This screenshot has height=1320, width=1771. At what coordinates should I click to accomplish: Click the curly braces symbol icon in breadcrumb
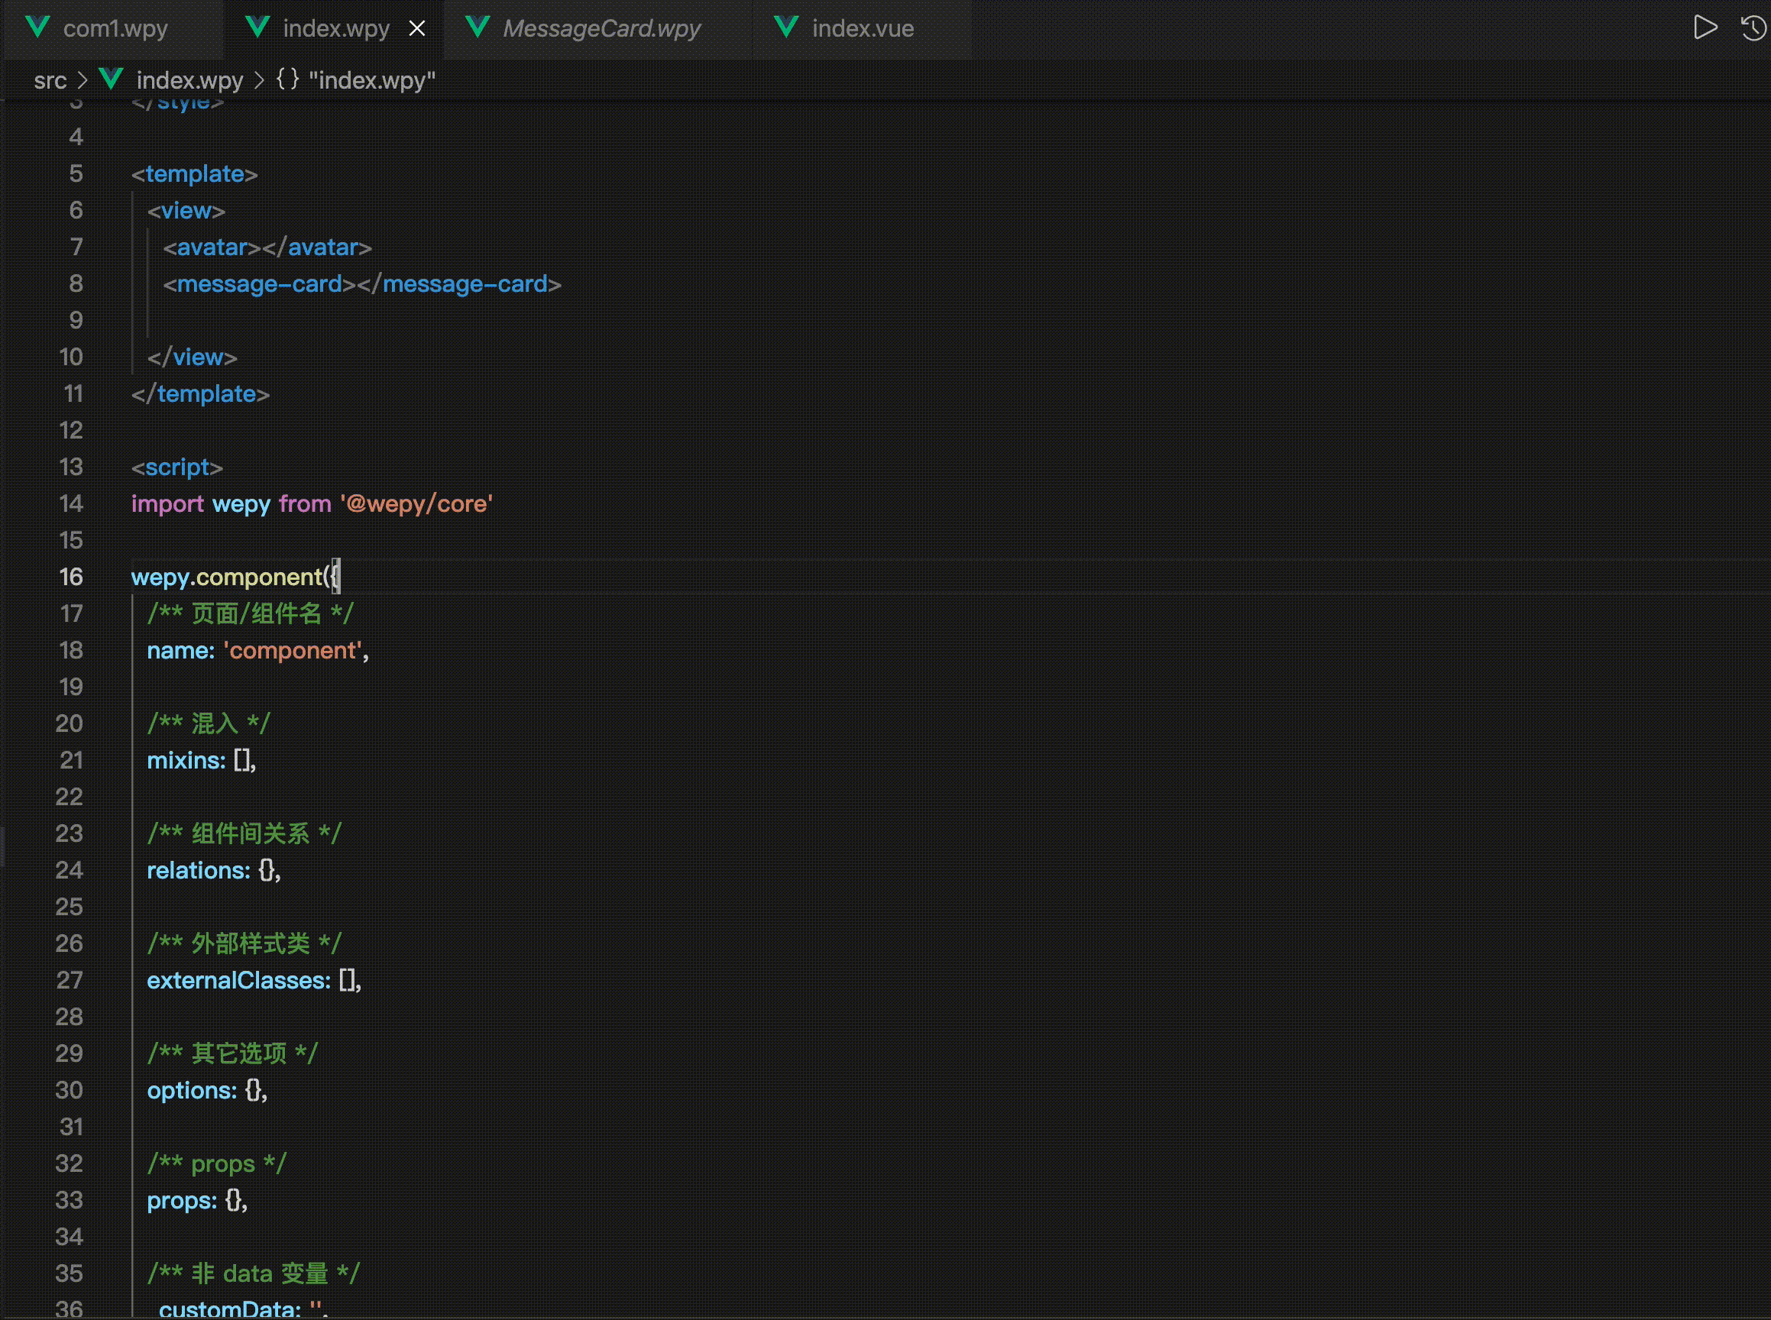pyautogui.click(x=288, y=79)
